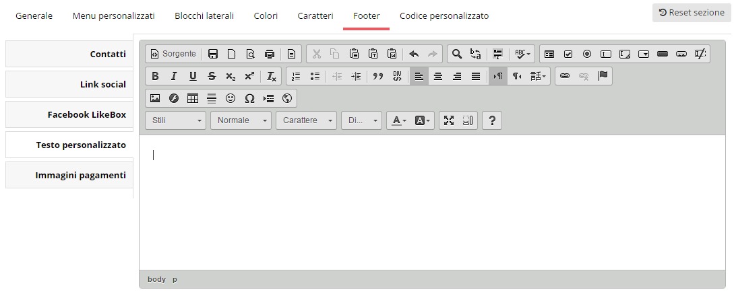Select the Facebook LikeBox sidebar section
This screenshot has width=734, height=294.
[69, 114]
